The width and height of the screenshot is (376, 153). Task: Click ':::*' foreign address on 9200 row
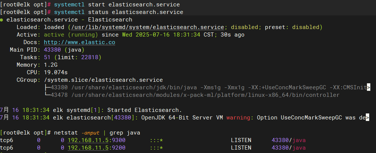(156, 148)
